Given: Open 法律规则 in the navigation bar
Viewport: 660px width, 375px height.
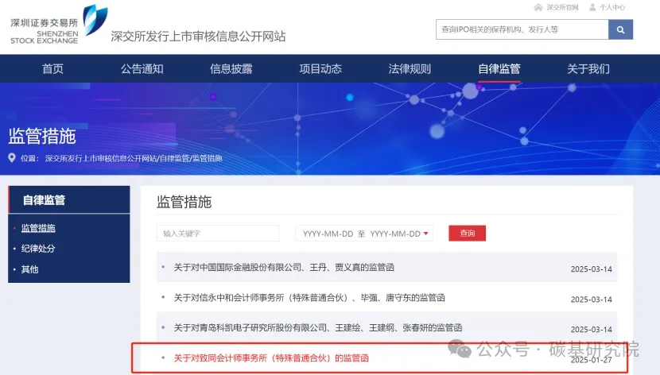Looking at the screenshot, I should (x=410, y=68).
